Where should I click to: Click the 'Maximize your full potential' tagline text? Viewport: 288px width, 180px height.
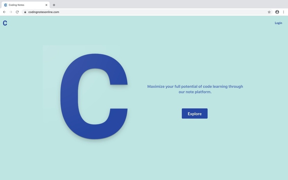point(195,89)
